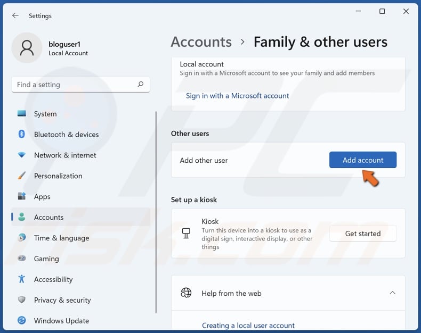Image resolution: width=421 pixels, height=333 pixels.
Task: Click the Add other user label
Action: (x=204, y=160)
